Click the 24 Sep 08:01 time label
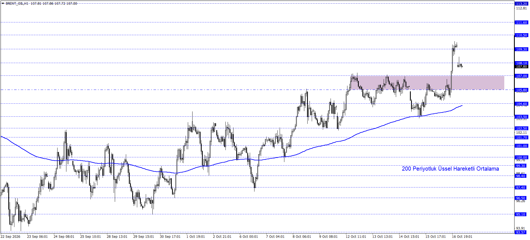The height and width of the screenshot is (240, 530). pos(64,236)
